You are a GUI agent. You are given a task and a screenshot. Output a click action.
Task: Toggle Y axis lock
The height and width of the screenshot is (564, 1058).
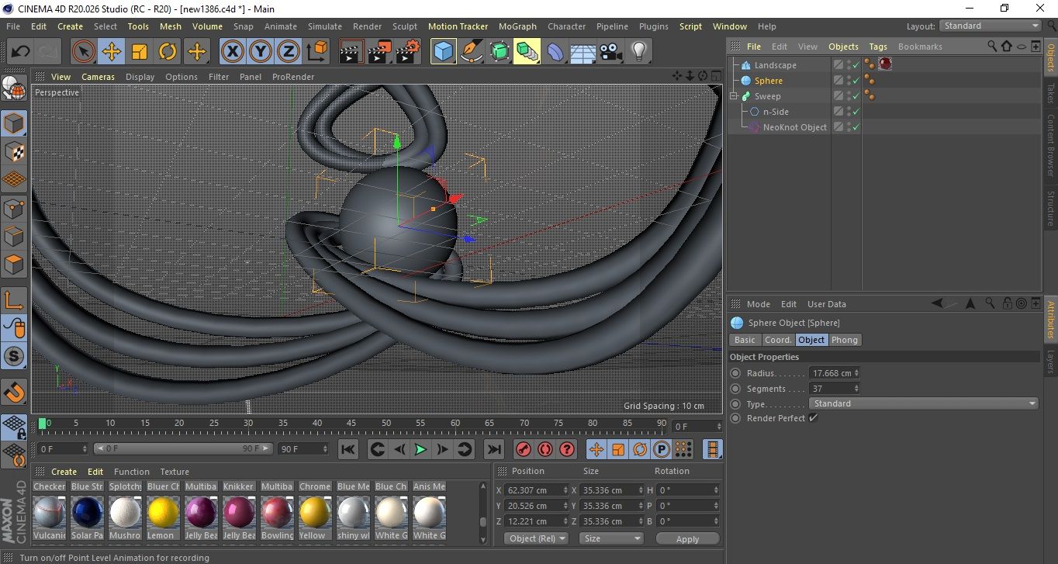261,52
